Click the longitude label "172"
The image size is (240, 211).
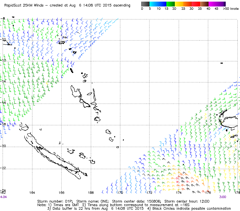point(150,192)
